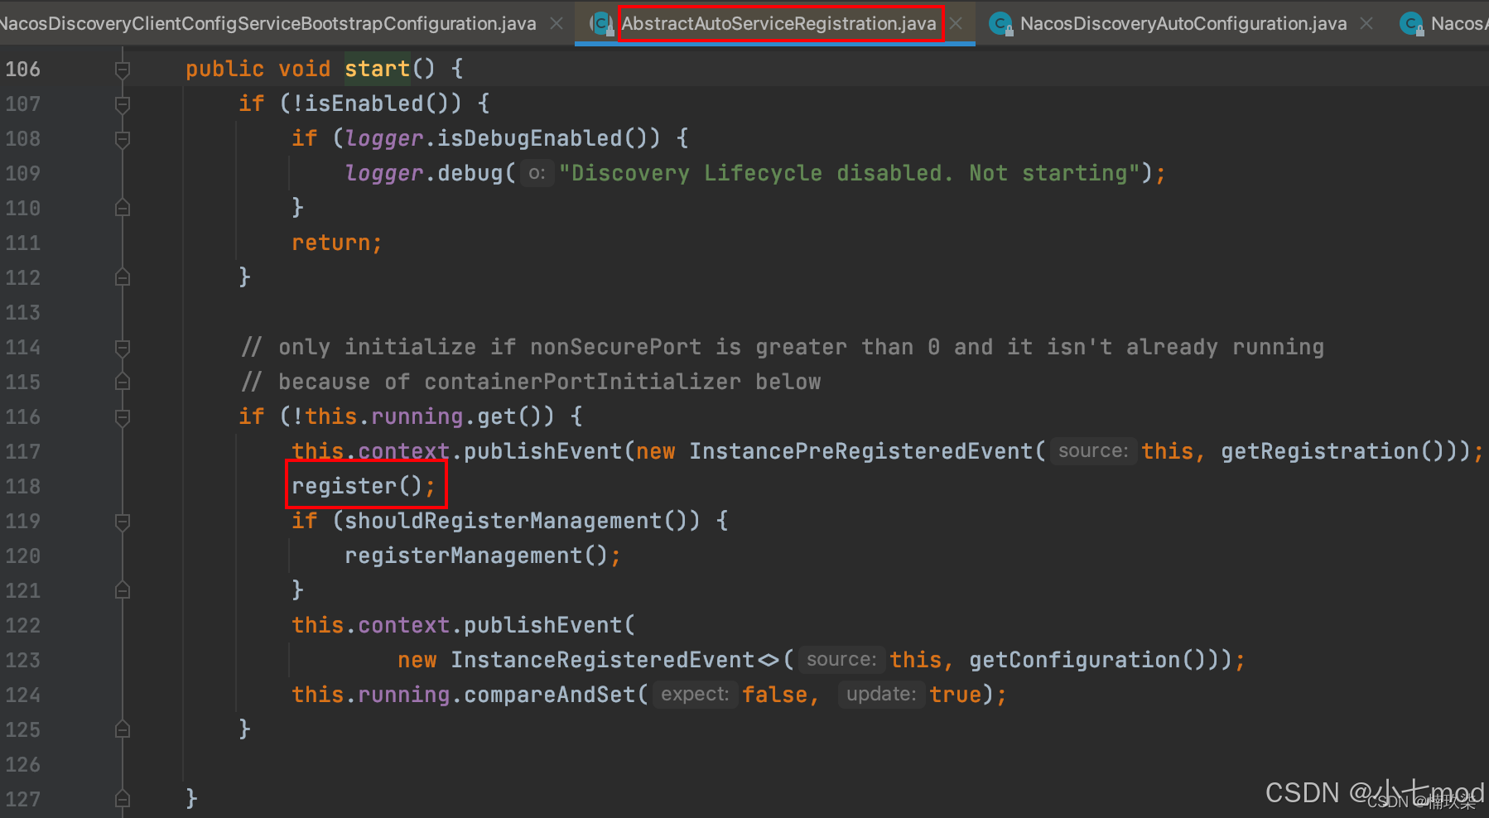1489x818 pixels.
Task: Click the "Discovery Lifecycle disabled" string
Action: click(x=851, y=173)
